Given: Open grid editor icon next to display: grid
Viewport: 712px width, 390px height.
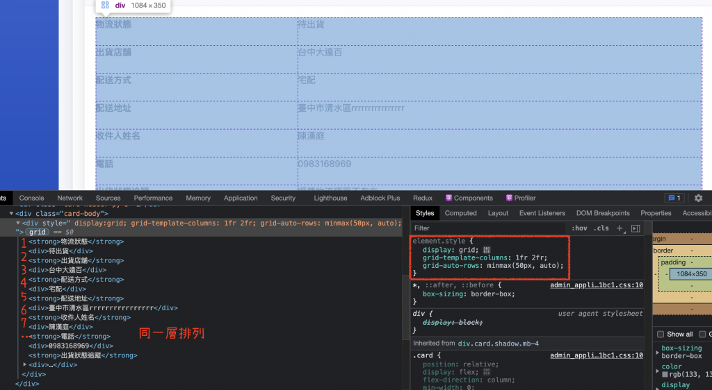Looking at the screenshot, I should [x=487, y=250].
